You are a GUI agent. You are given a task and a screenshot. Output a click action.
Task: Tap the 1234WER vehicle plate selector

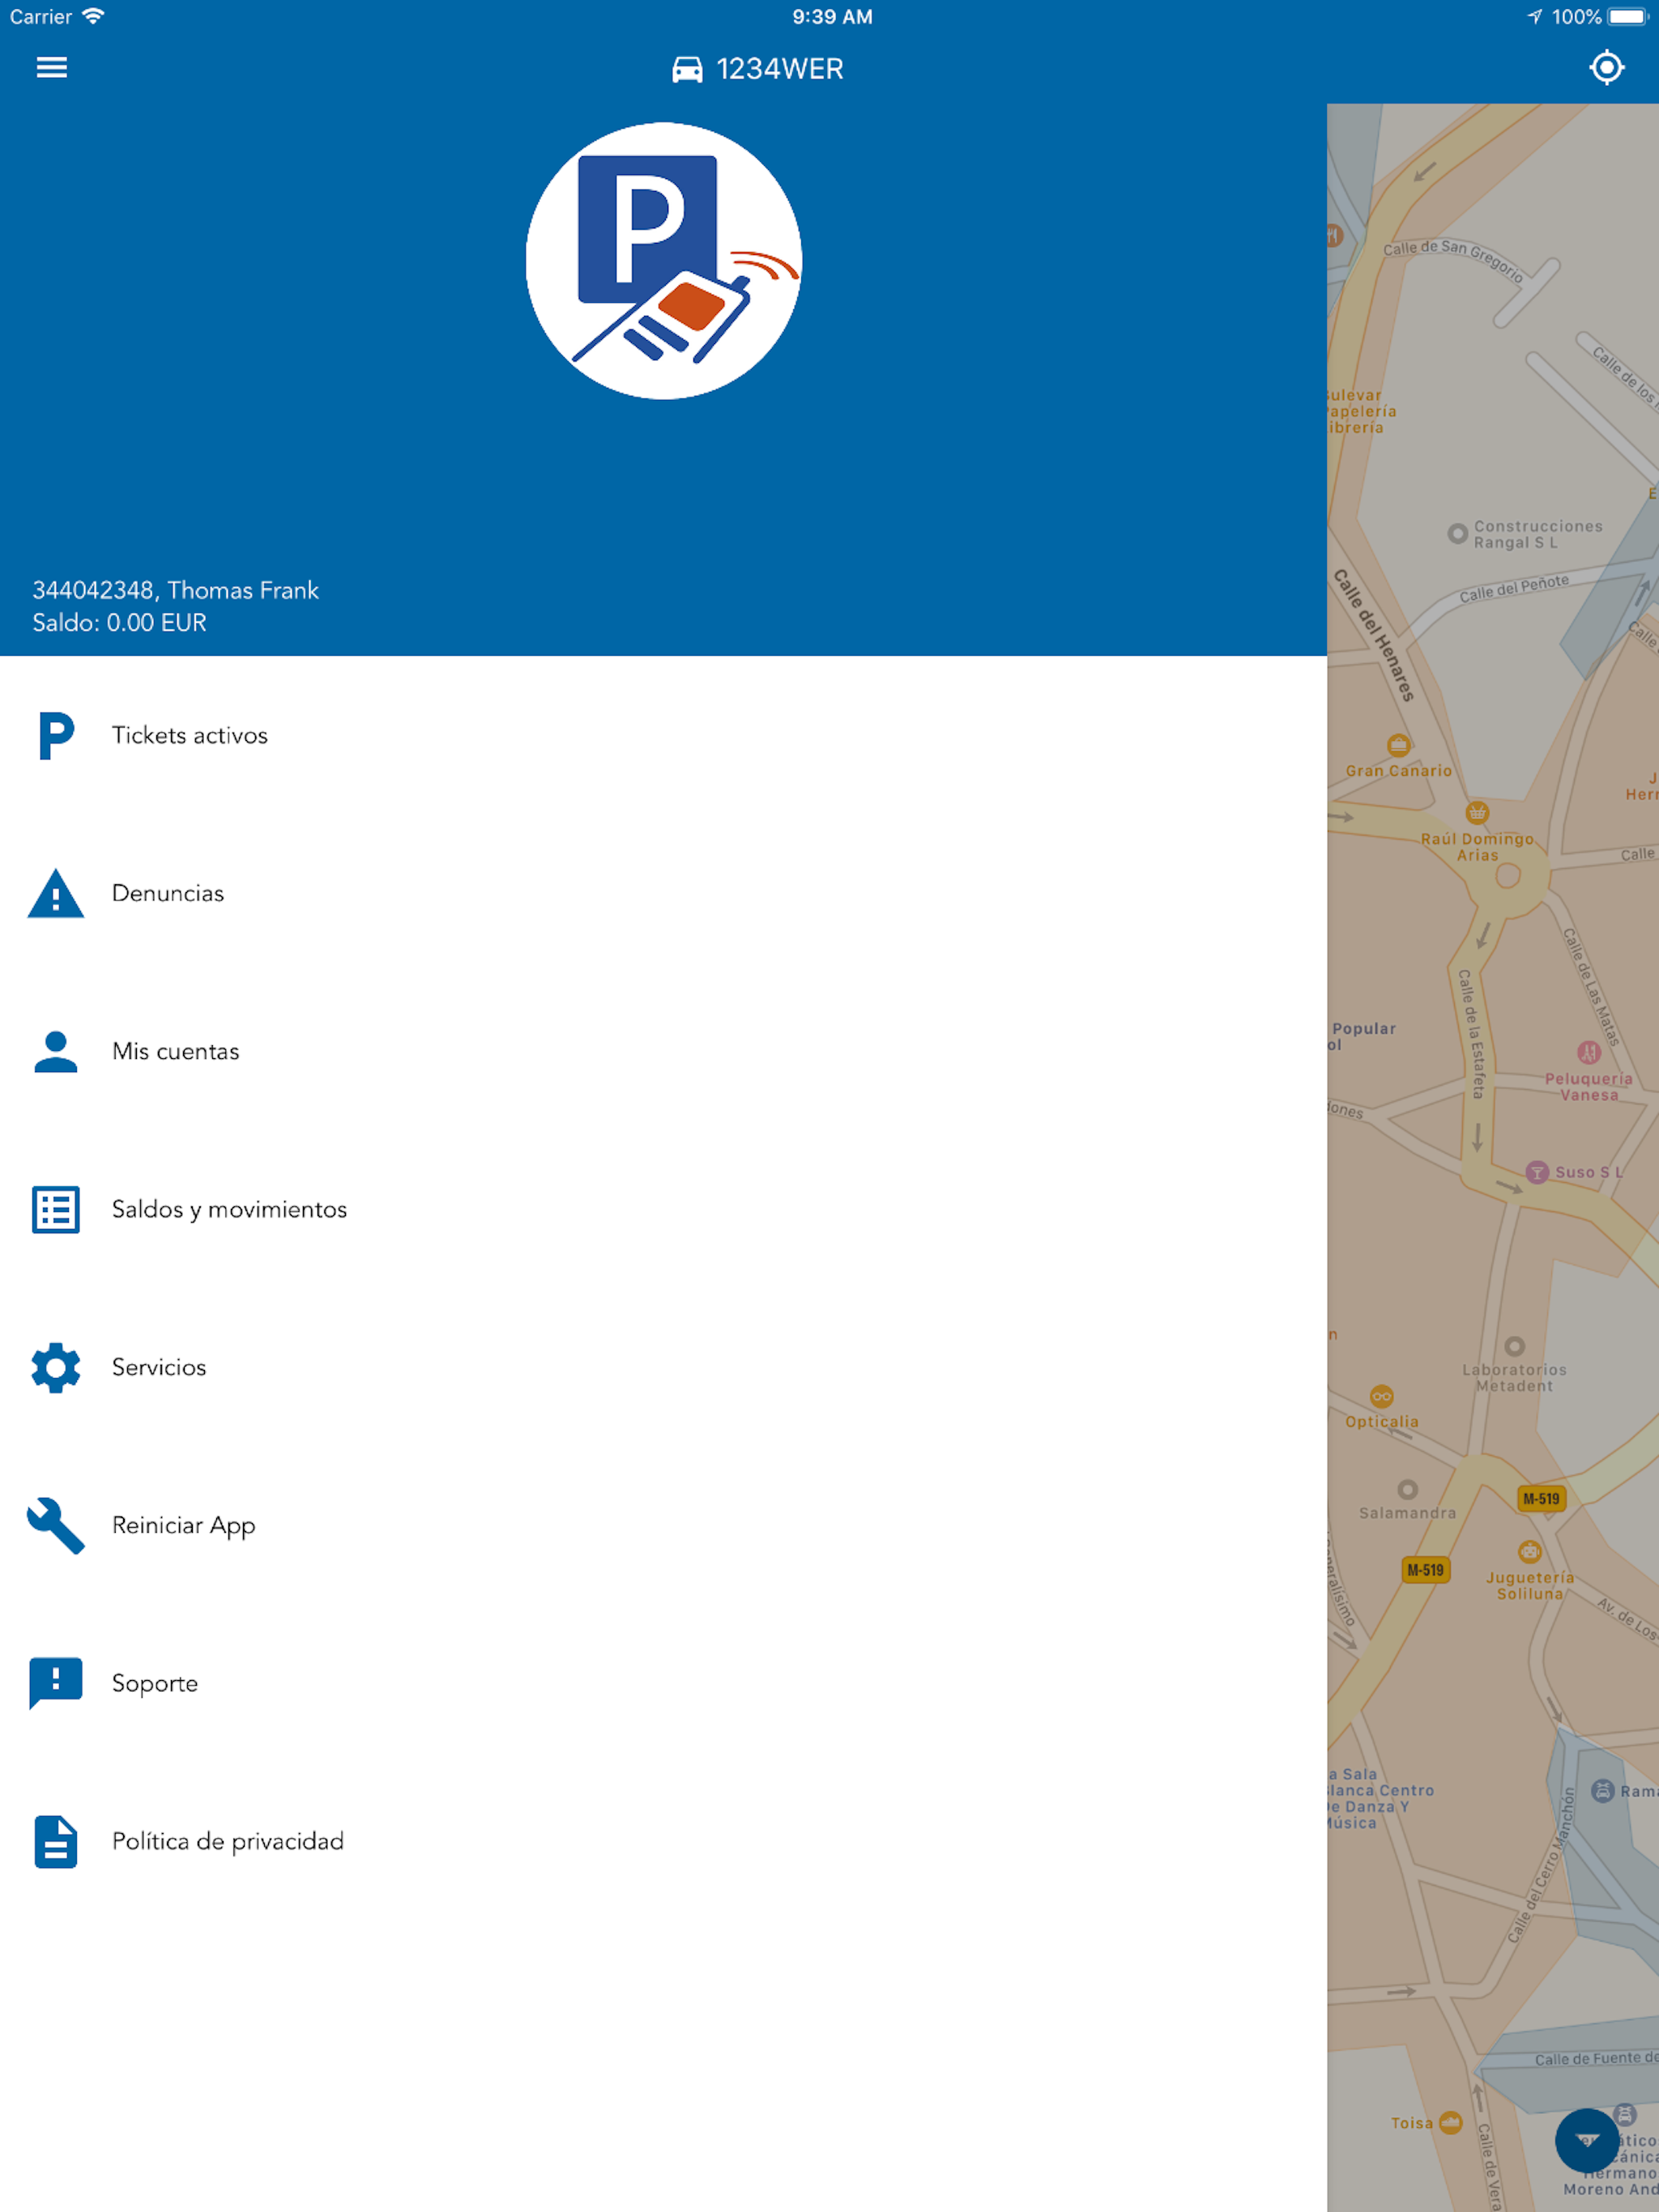[x=779, y=69]
